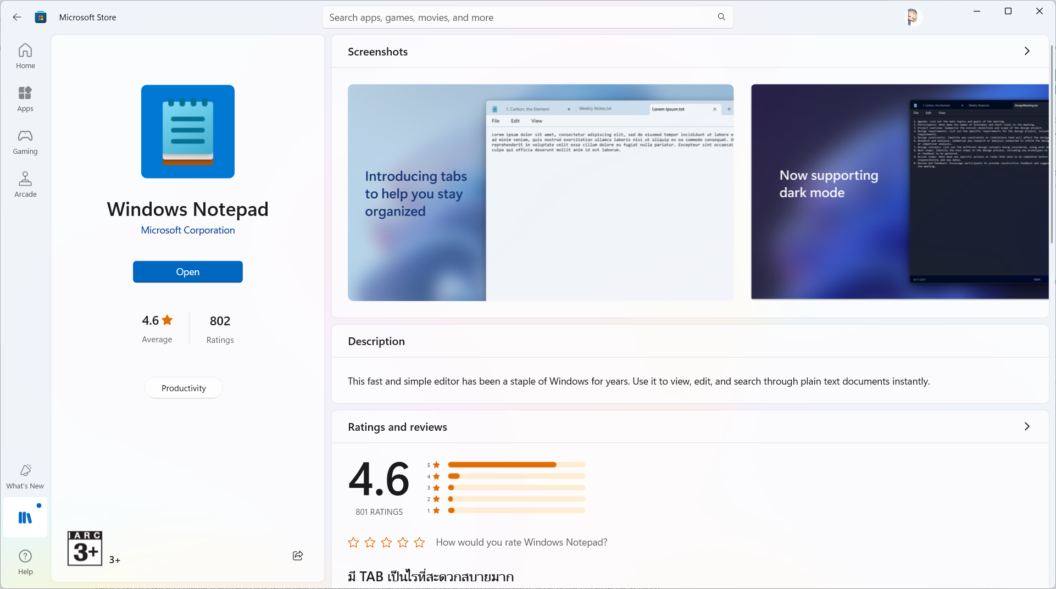Minimize the Microsoft Store window
This screenshot has width=1056, height=589.
977,11
